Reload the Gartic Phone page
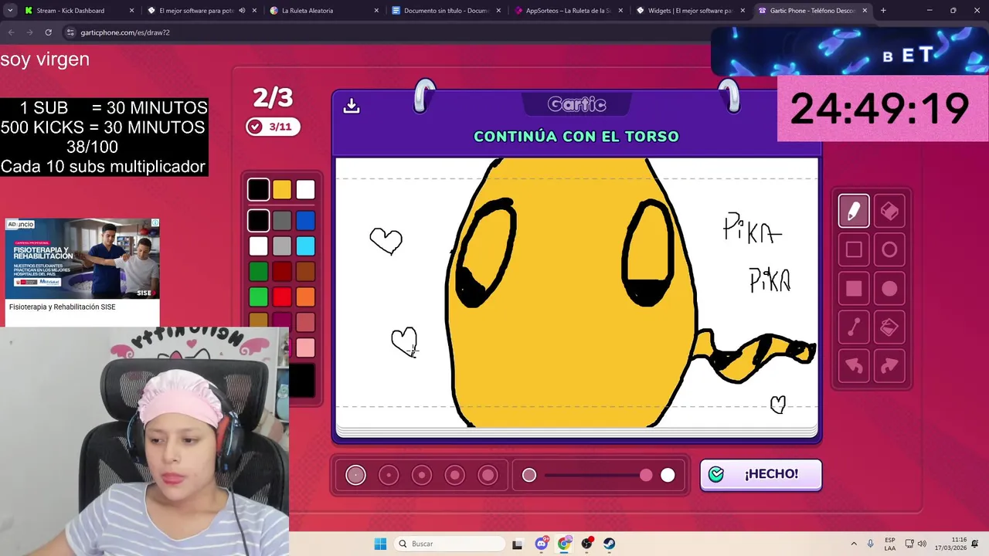 point(48,32)
